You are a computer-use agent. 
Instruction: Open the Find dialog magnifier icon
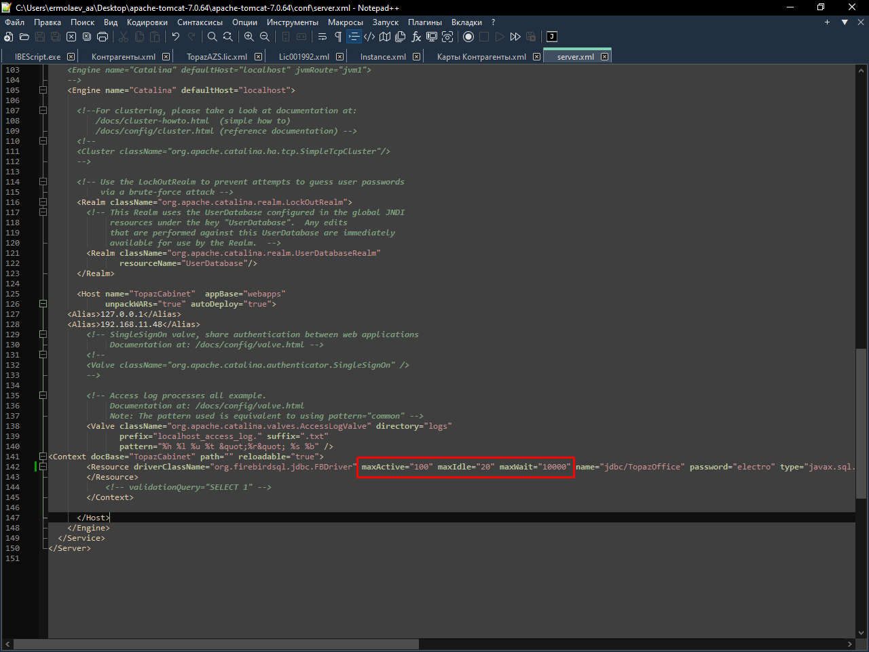(x=212, y=37)
